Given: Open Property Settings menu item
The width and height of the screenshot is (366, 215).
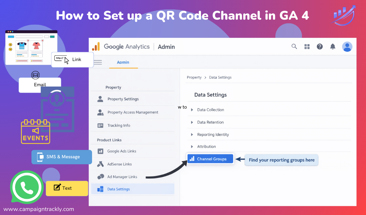Looking at the screenshot, I should [x=123, y=99].
